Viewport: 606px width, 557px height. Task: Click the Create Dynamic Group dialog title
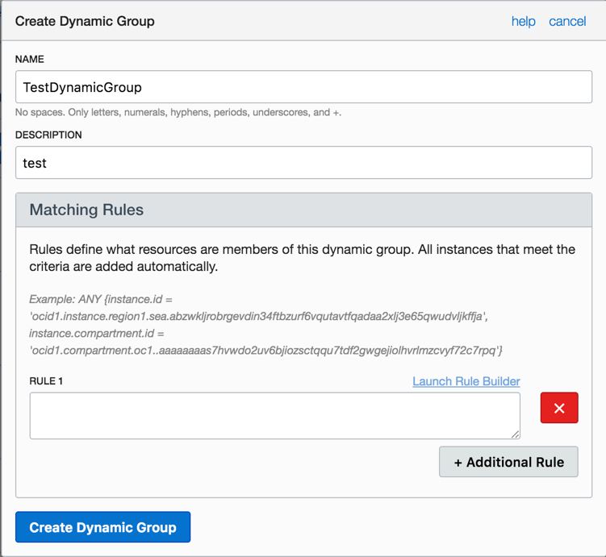85,21
